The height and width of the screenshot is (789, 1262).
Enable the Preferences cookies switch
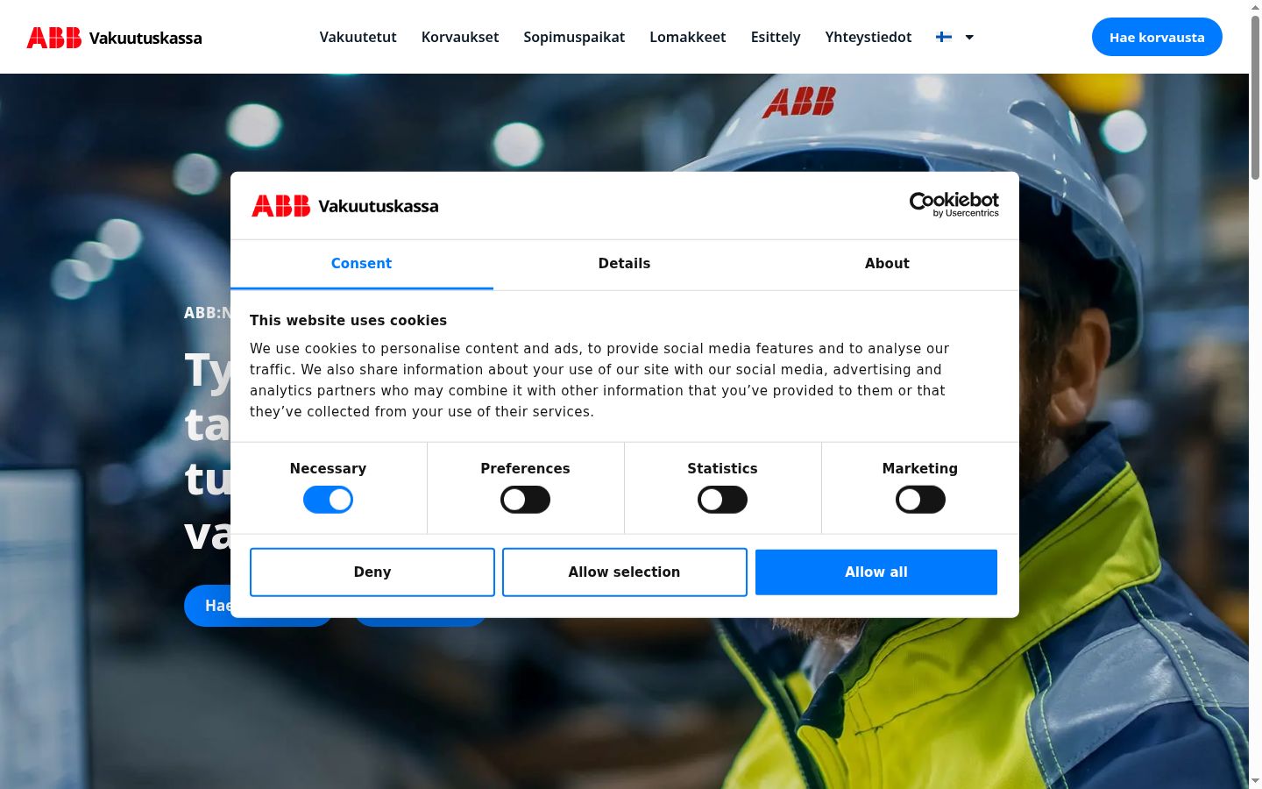[x=525, y=500]
